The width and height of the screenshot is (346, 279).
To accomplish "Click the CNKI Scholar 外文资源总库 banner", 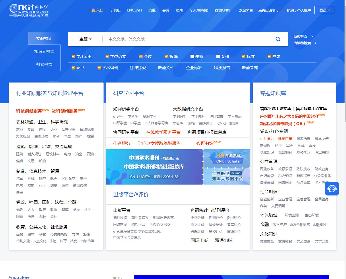I will [x=227, y=158].
